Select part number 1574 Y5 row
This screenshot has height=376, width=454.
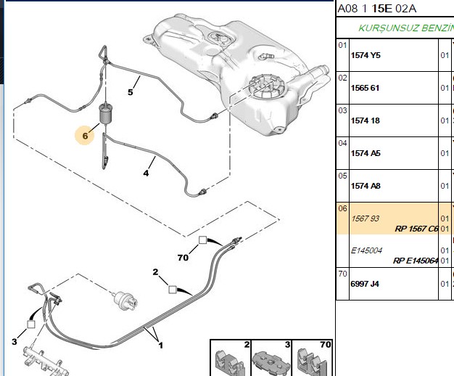coord(395,55)
